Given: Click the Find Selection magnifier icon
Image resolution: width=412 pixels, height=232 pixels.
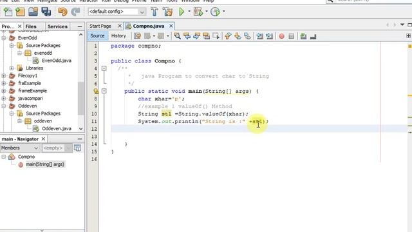Looking at the screenshot, I should click(x=177, y=36).
